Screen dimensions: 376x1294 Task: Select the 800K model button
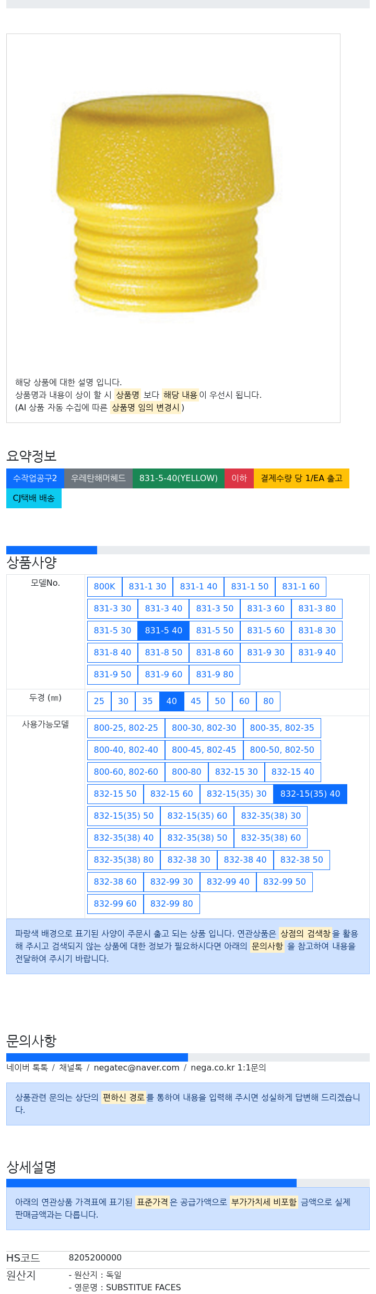(x=104, y=587)
